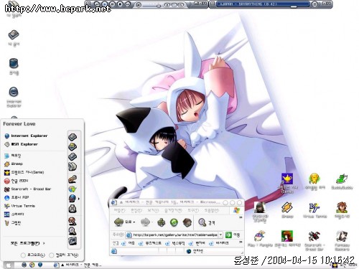Click the apple Start button on taskbar
This screenshot has width=359, height=269.
point(8,265)
